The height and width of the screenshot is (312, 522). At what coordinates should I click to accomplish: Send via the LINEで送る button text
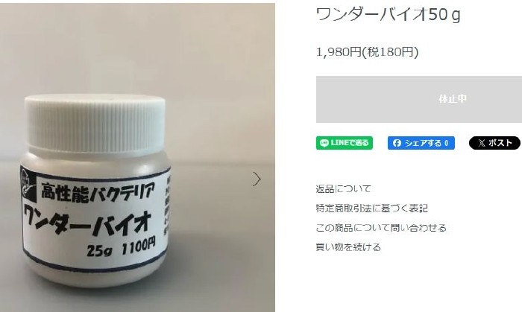pos(350,143)
